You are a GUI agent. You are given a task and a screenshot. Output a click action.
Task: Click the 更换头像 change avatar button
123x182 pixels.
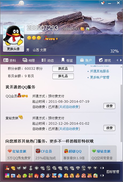(13, 49)
